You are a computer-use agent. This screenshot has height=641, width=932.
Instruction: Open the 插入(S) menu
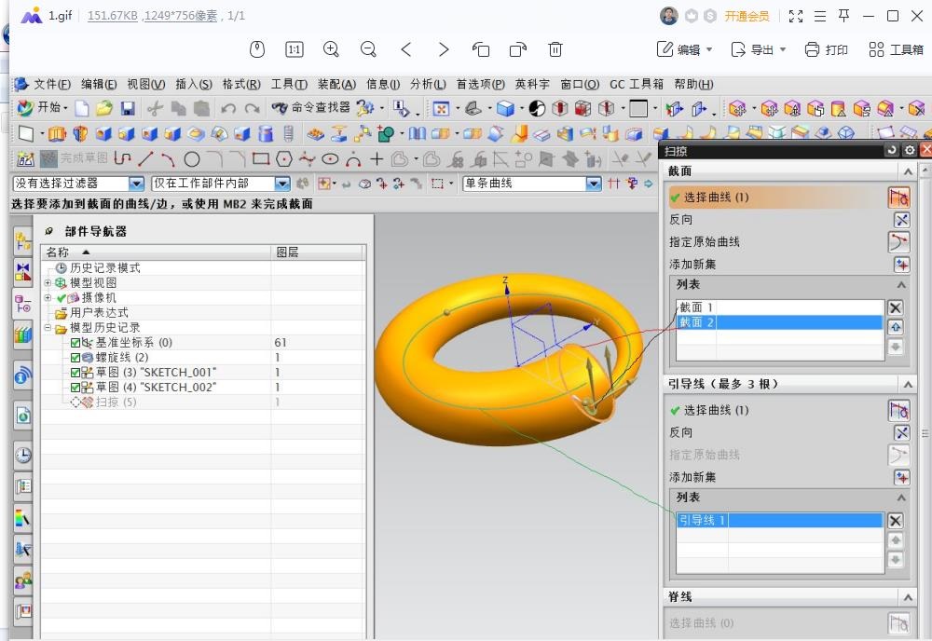(193, 84)
